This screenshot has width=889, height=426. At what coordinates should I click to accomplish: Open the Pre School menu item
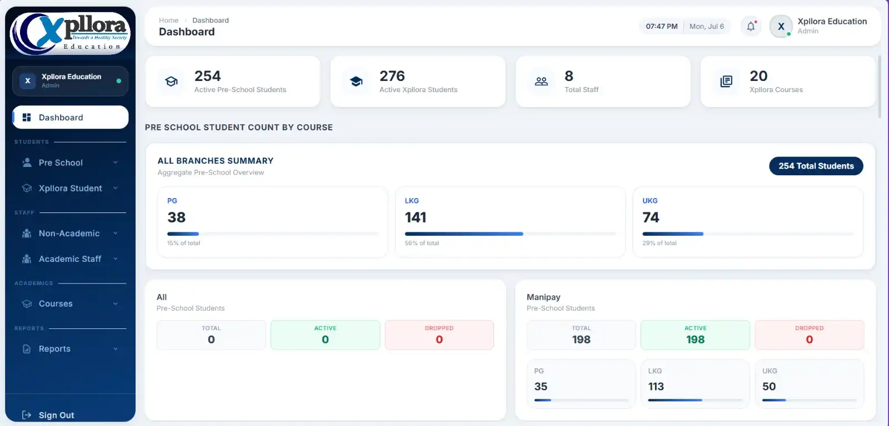tap(71, 163)
